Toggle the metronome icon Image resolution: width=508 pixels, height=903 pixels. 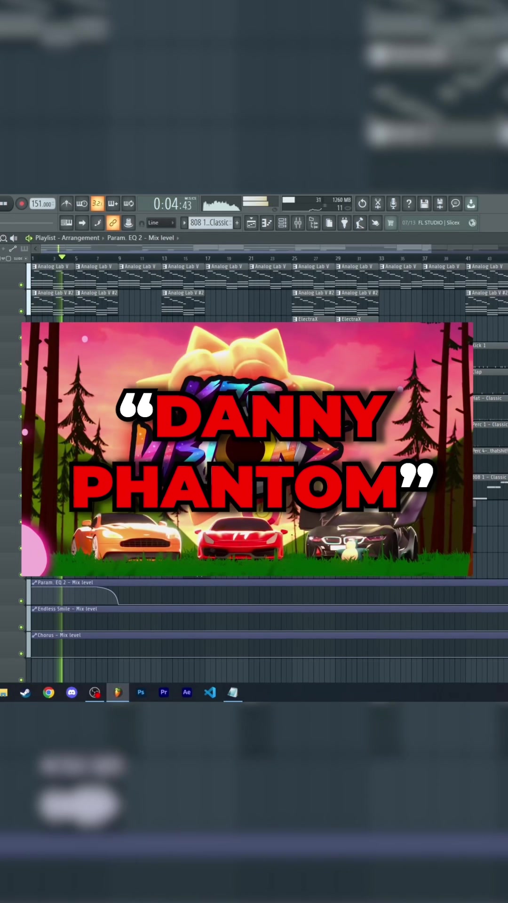[66, 204]
